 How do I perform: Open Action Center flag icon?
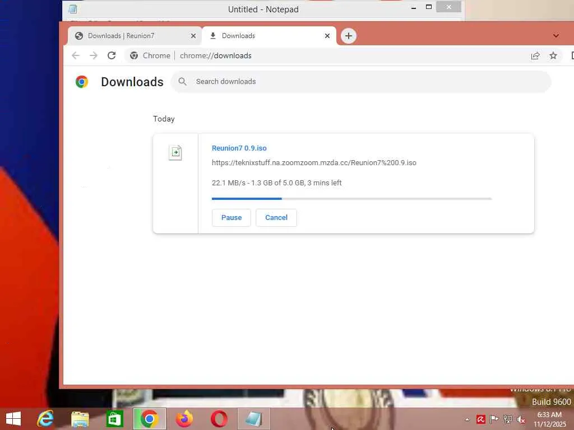(x=494, y=419)
